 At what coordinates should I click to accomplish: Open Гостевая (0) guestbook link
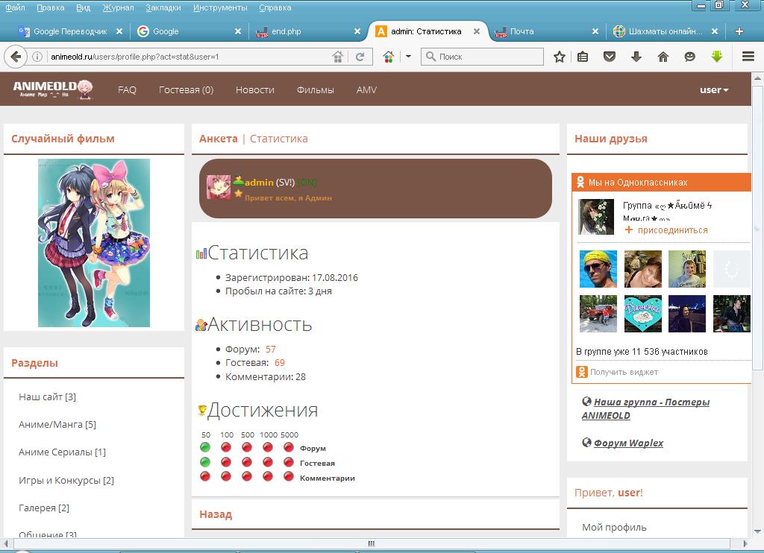point(186,89)
